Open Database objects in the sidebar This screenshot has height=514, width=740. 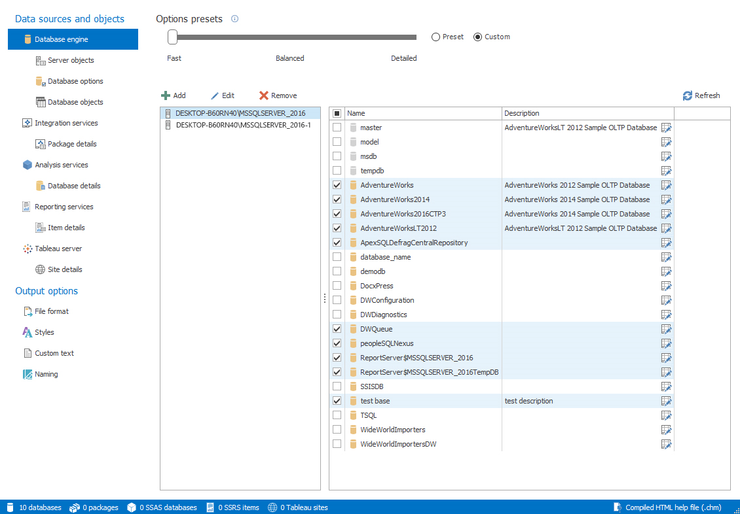coord(75,102)
